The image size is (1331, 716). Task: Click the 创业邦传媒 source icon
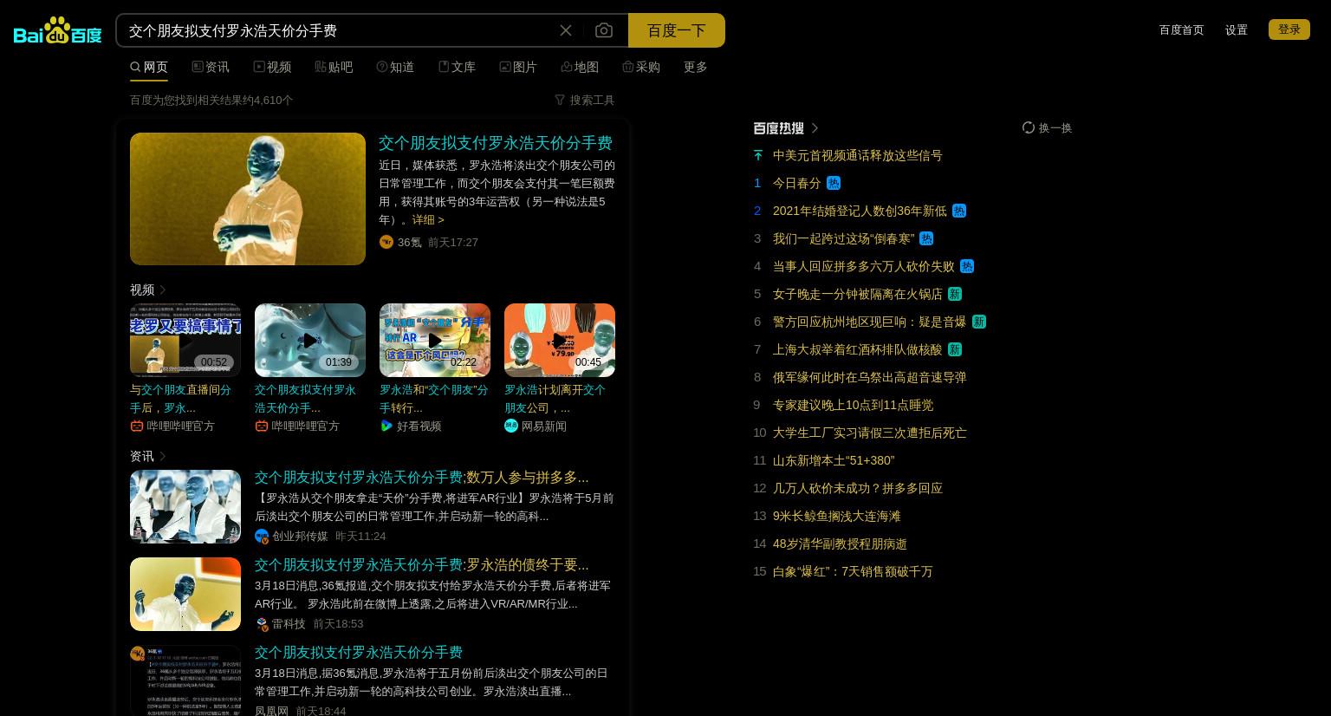262,537
